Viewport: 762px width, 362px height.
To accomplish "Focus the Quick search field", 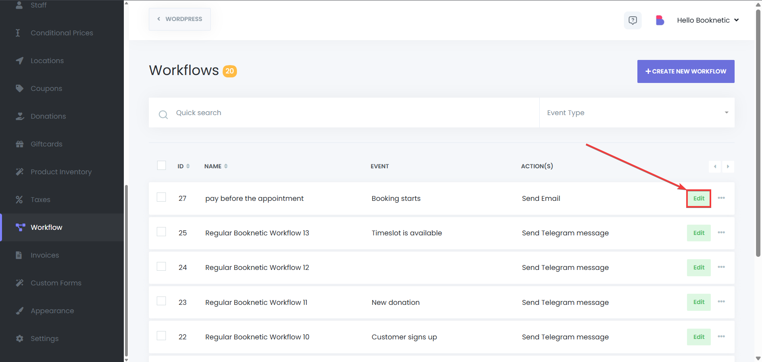I will click(344, 113).
